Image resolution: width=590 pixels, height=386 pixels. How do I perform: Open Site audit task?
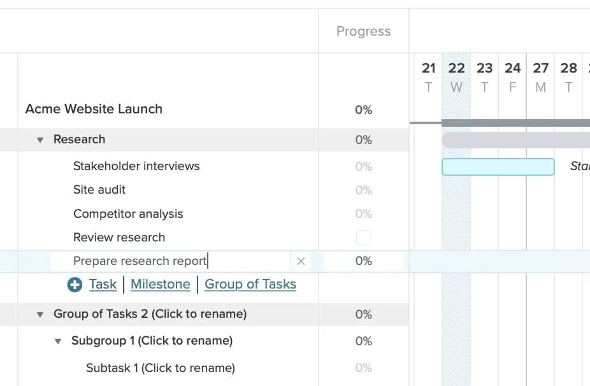coord(99,190)
